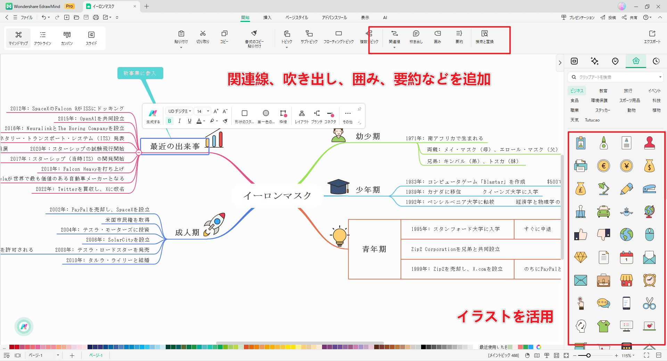Collapse the right side panel chevron
Screen dimensions: 667x361
tap(560, 63)
